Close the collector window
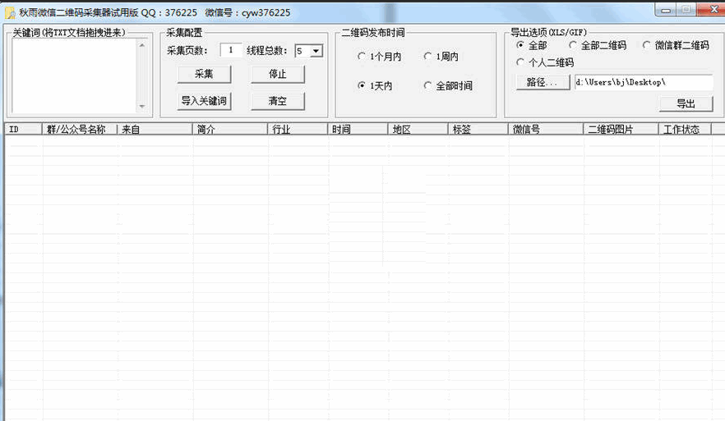The image size is (725, 421). [713, 10]
